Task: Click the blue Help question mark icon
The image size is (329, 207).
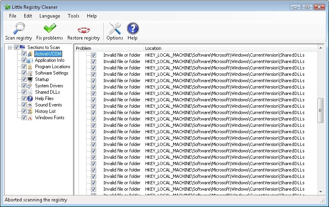Action: [x=133, y=28]
